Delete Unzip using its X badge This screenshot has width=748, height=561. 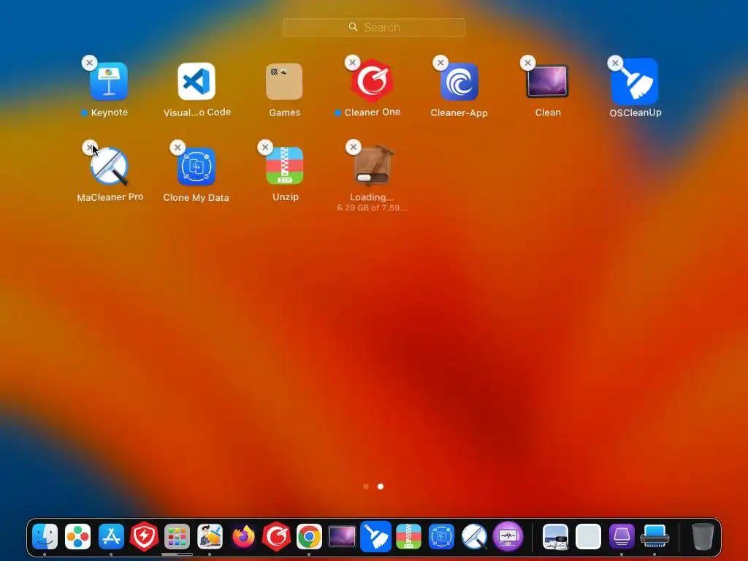pos(265,148)
